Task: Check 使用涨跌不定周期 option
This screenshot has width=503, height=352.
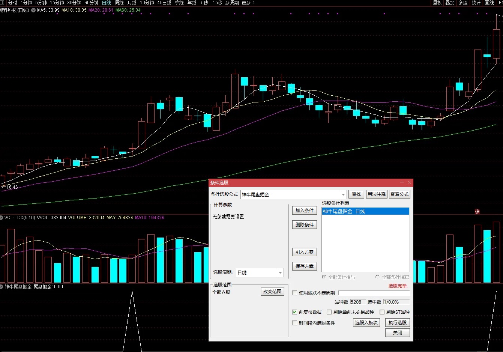Action: tap(295, 293)
